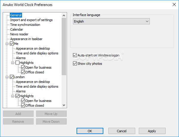
Task: Select Alarms under Me
Action: pyautogui.click(x=21, y=58)
